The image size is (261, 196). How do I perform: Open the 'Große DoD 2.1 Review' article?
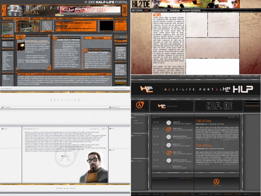69,40
